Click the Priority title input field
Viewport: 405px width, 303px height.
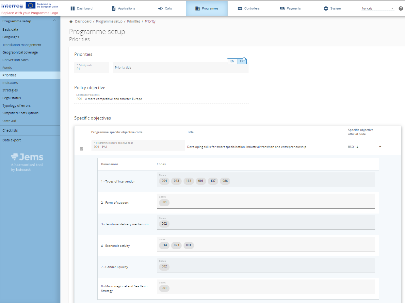[170, 68]
